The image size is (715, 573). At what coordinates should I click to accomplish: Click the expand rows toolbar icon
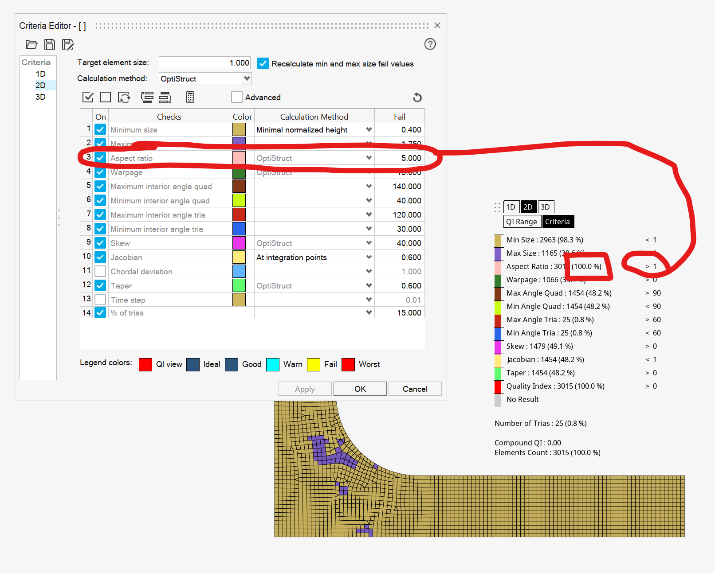147,97
